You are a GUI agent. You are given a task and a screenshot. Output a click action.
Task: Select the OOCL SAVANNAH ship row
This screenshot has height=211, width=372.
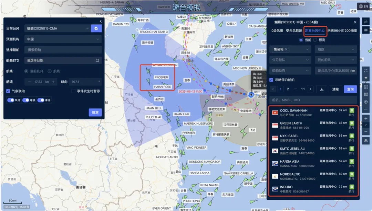(313, 113)
